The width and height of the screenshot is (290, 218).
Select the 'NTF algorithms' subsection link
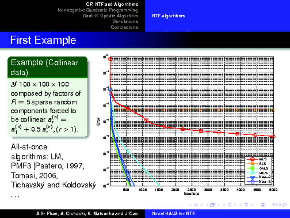tap(168, 16)
